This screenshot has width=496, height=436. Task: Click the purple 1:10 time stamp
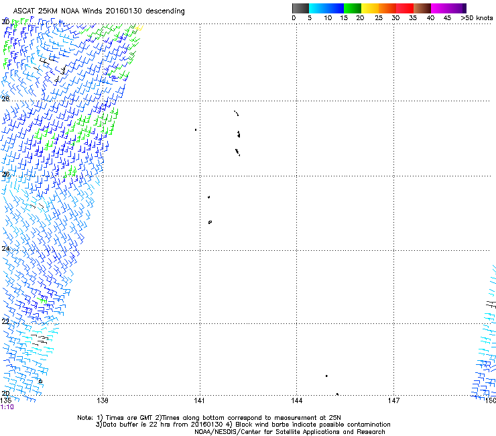[7, 407]
